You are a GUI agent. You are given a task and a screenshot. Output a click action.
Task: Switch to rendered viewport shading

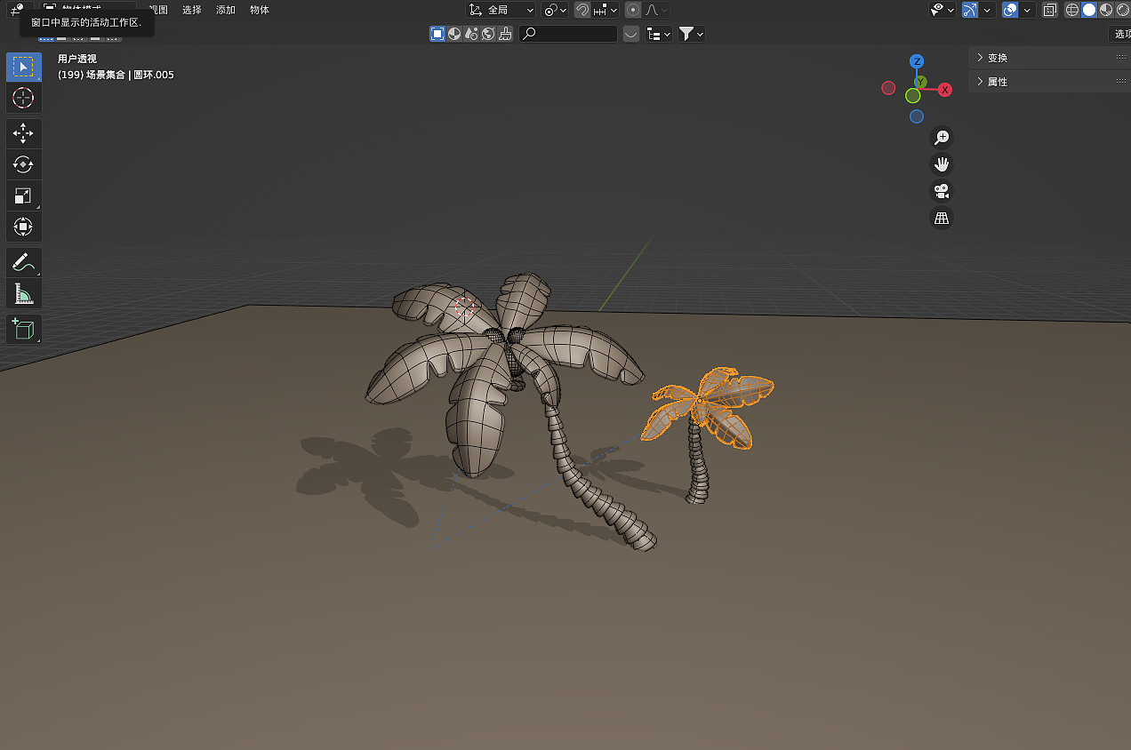click(1122, 10)
